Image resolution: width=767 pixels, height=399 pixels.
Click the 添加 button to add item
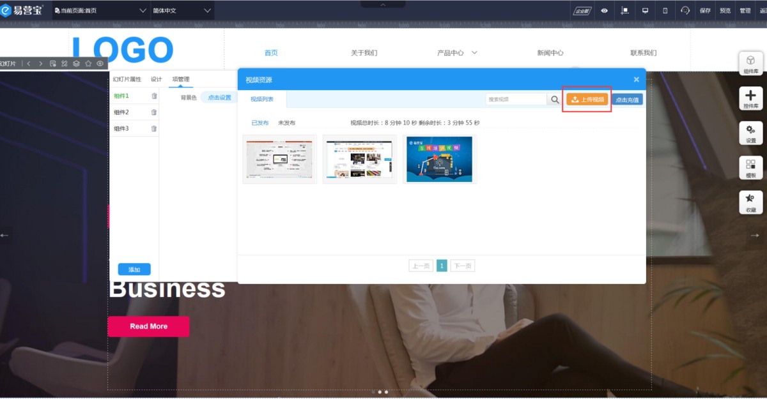[134, 269]
